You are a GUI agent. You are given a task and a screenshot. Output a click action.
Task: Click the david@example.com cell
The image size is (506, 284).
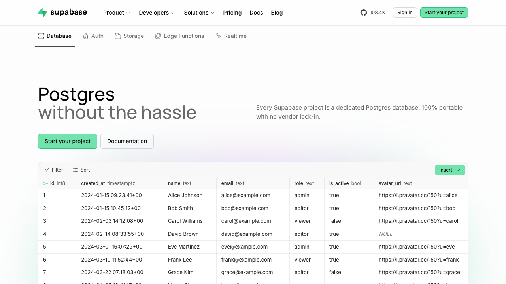[x=253, y=234]
